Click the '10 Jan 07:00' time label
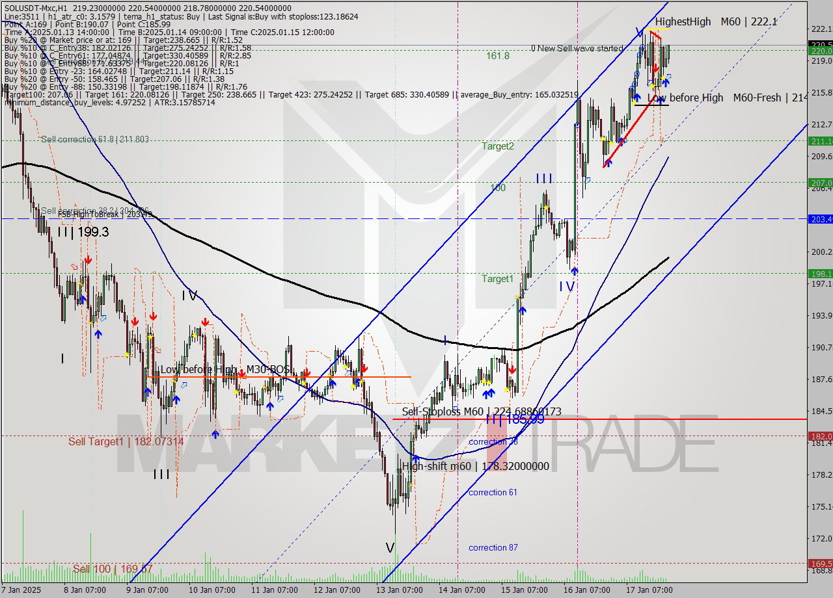The height and width of the screenshot is (598, 833). (212, 590)
